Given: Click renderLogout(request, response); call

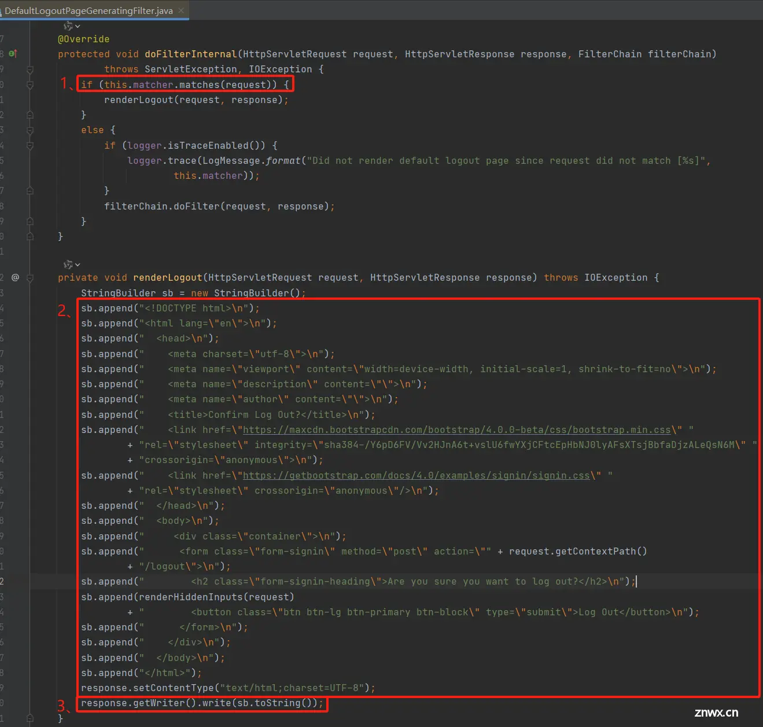Looking at the screenshot, I should 196,100.
